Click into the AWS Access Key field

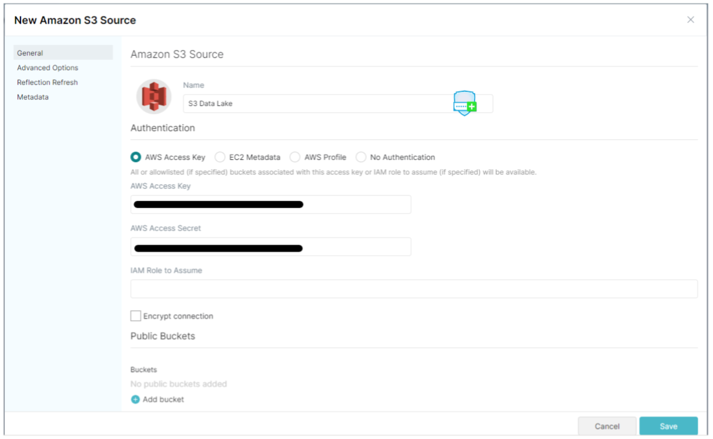[271, 204]
